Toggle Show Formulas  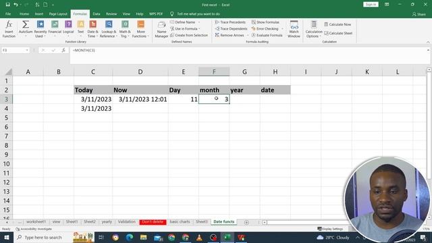(x=265, y=22)
